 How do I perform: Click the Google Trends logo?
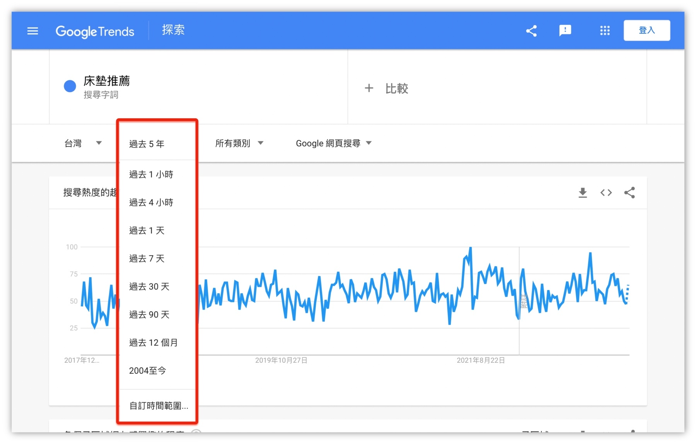click(95, 31)
